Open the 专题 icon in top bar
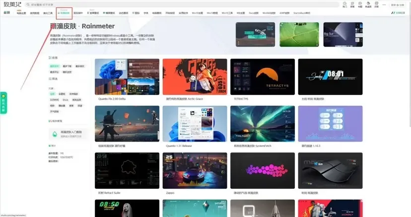 point(360,5)
